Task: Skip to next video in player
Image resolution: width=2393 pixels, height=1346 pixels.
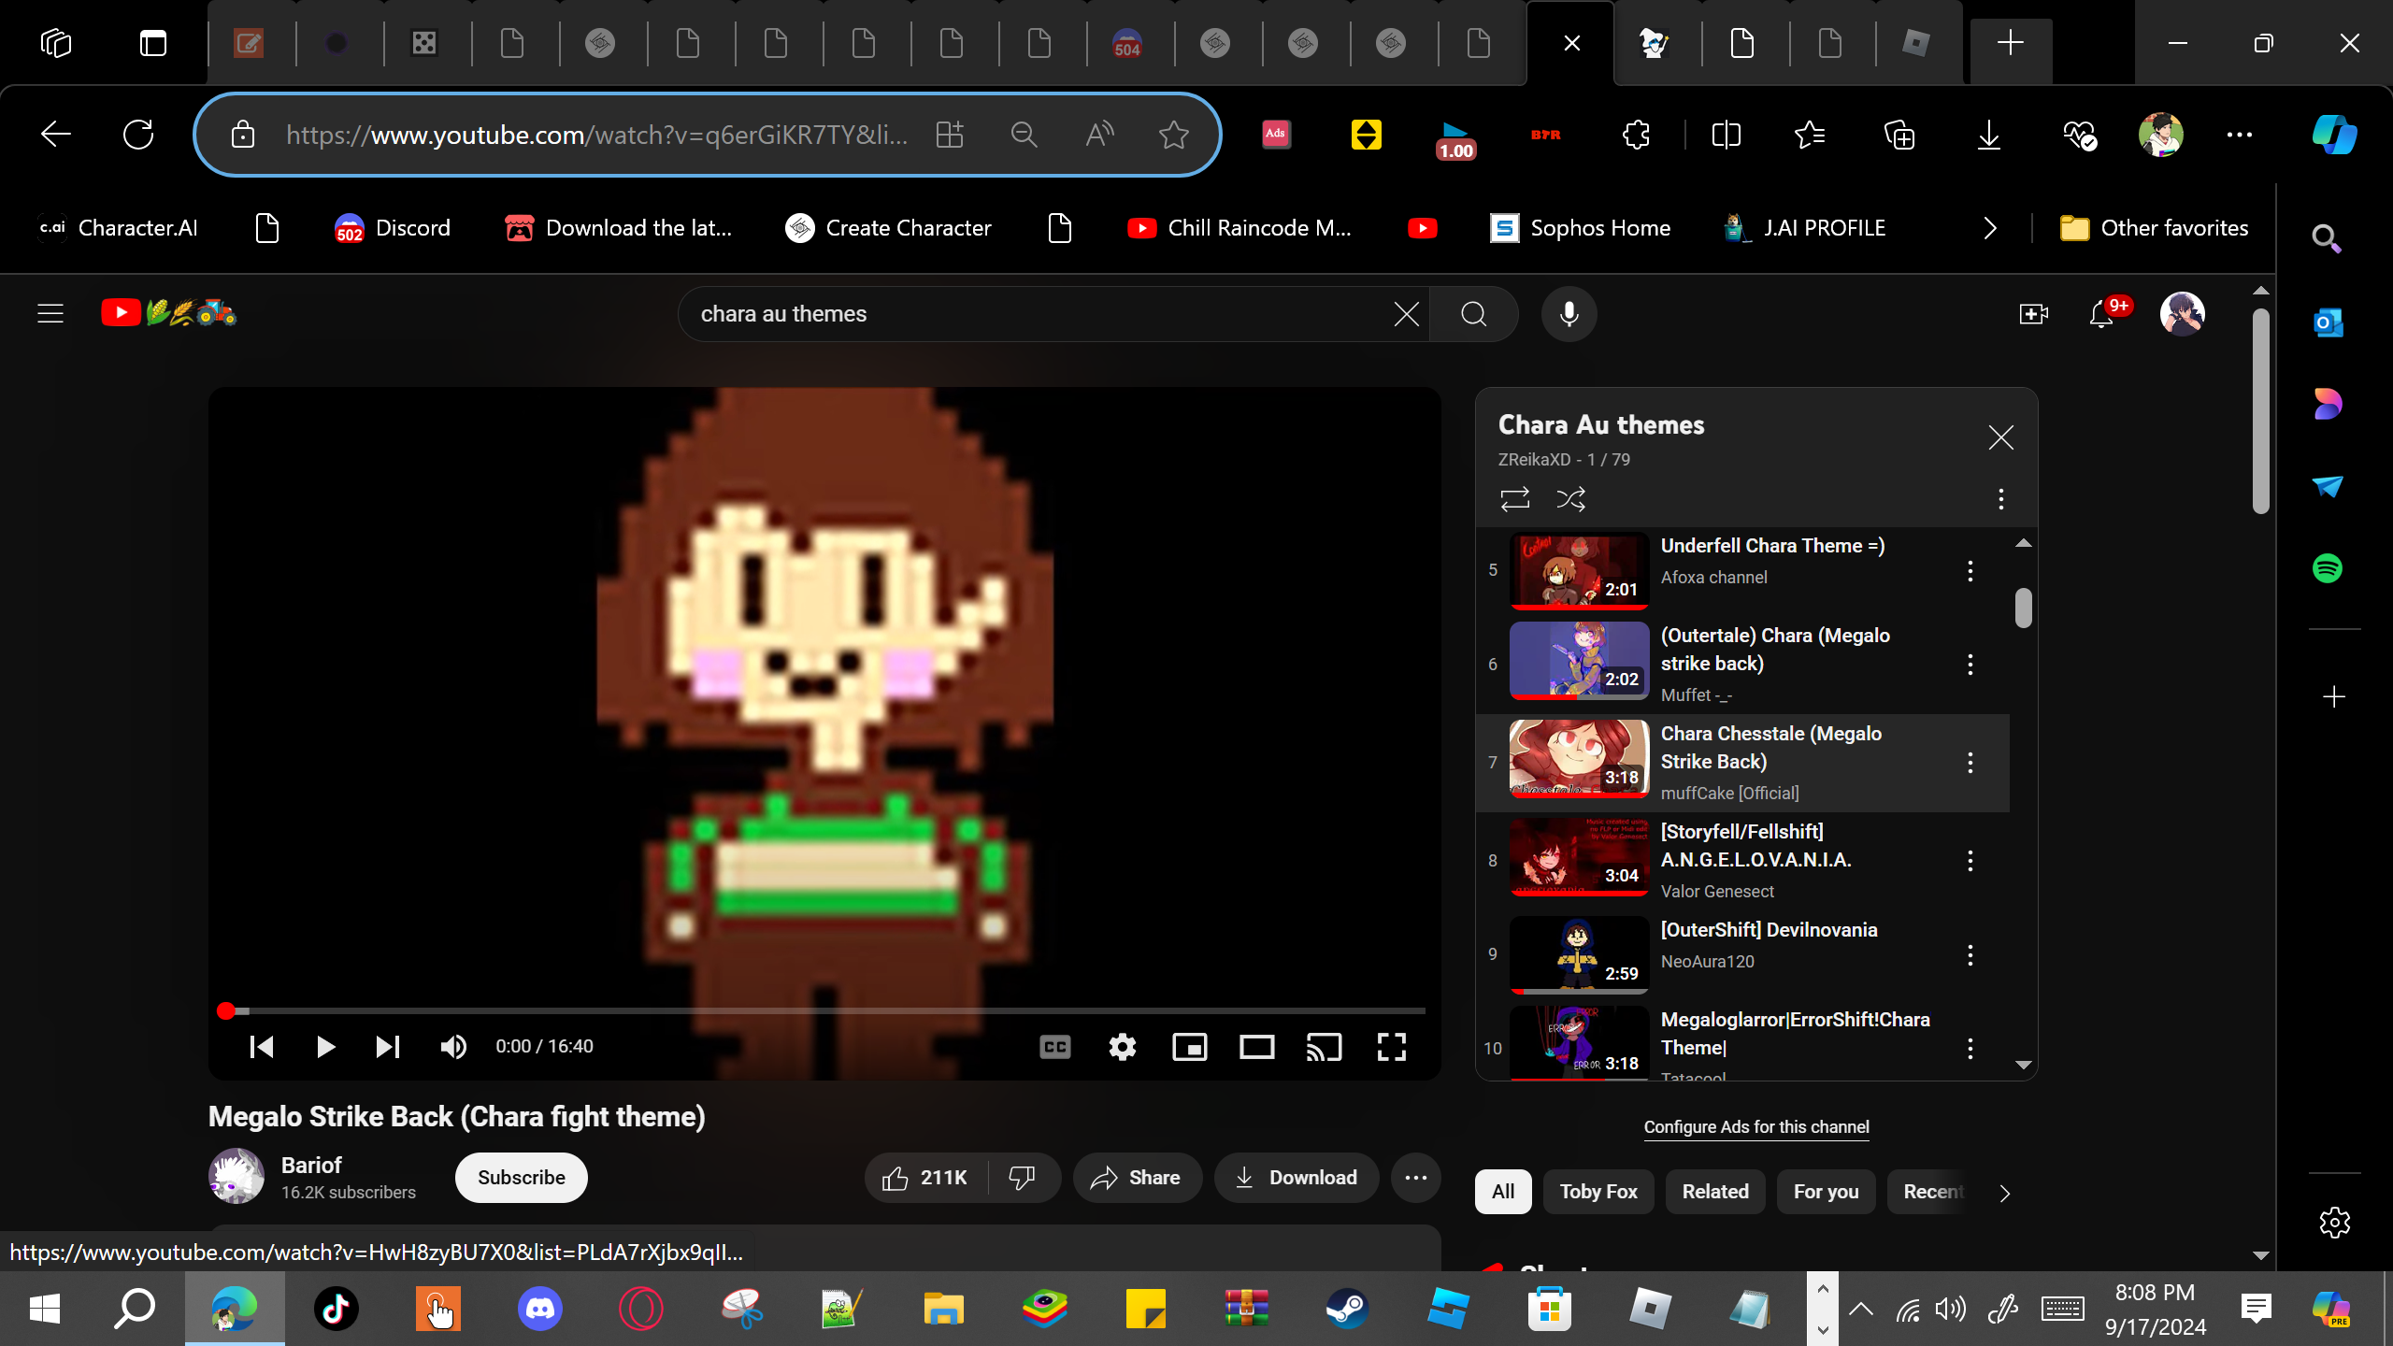Action: click(387, 1047)
